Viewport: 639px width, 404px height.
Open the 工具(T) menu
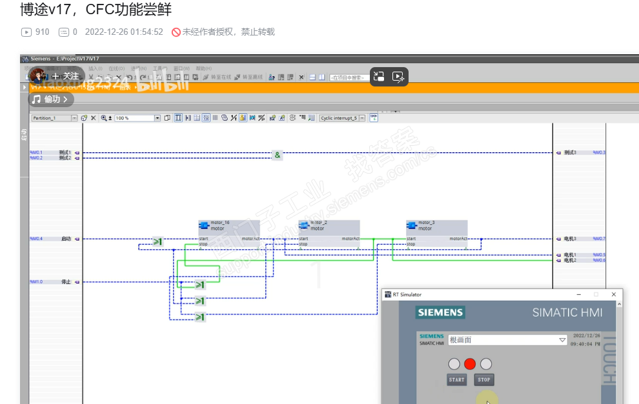[x=160, y=68]
